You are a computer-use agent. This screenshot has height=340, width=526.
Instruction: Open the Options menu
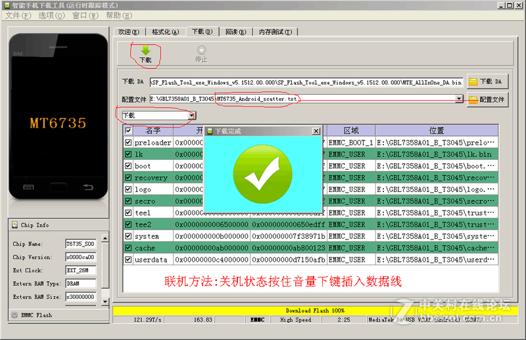click(51, 15)
